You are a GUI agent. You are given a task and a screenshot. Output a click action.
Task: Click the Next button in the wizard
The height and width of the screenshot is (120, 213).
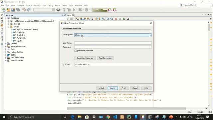(x=112, y=88)
